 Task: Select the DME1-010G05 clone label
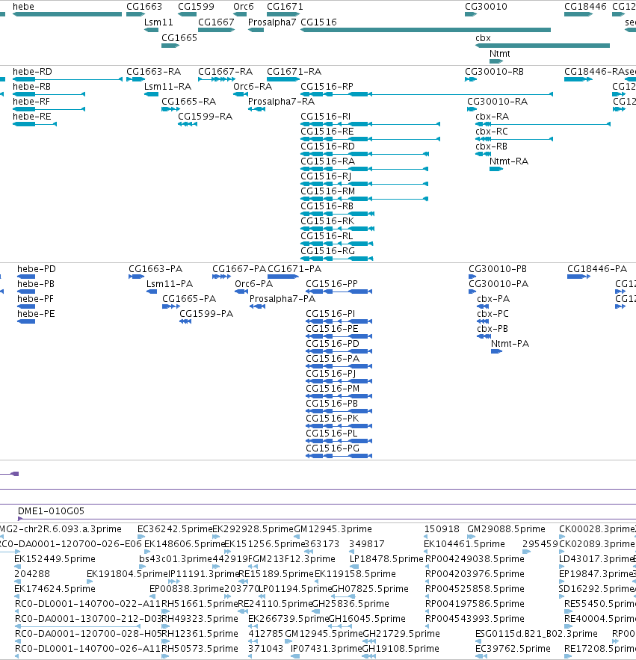pos(51,511)
